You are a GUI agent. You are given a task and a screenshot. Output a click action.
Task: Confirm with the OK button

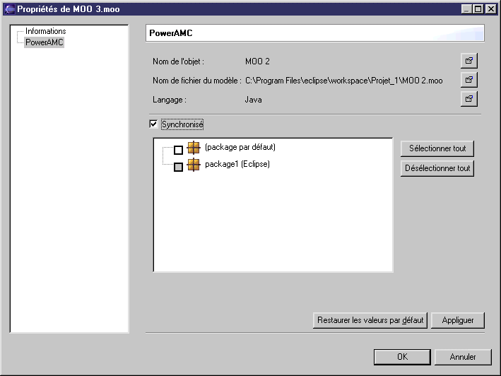point(401,357)
